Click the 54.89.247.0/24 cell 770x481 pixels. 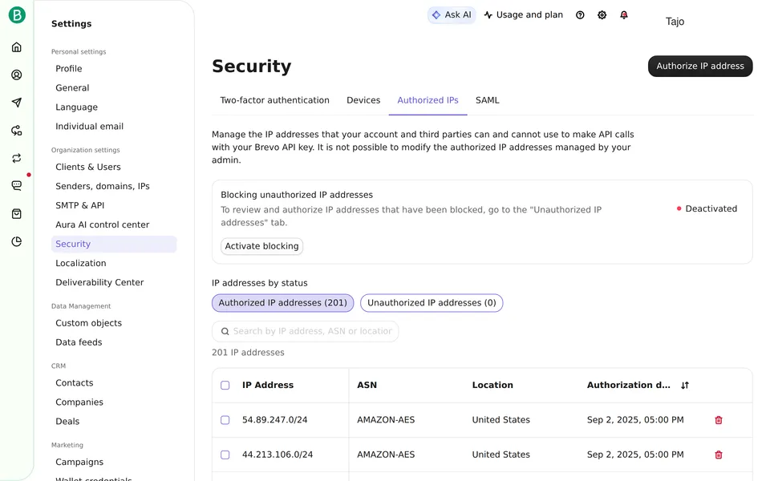tap(274, 420)
